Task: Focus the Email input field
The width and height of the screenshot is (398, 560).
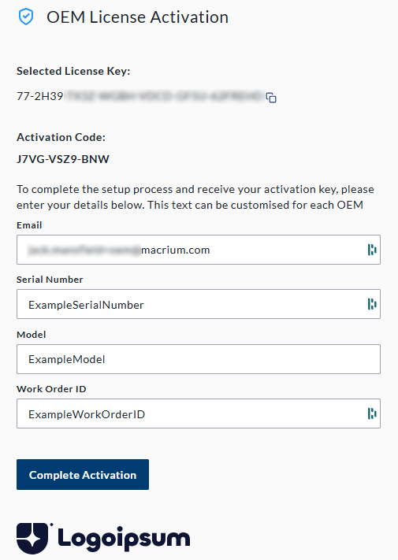Action: point(199,250)
